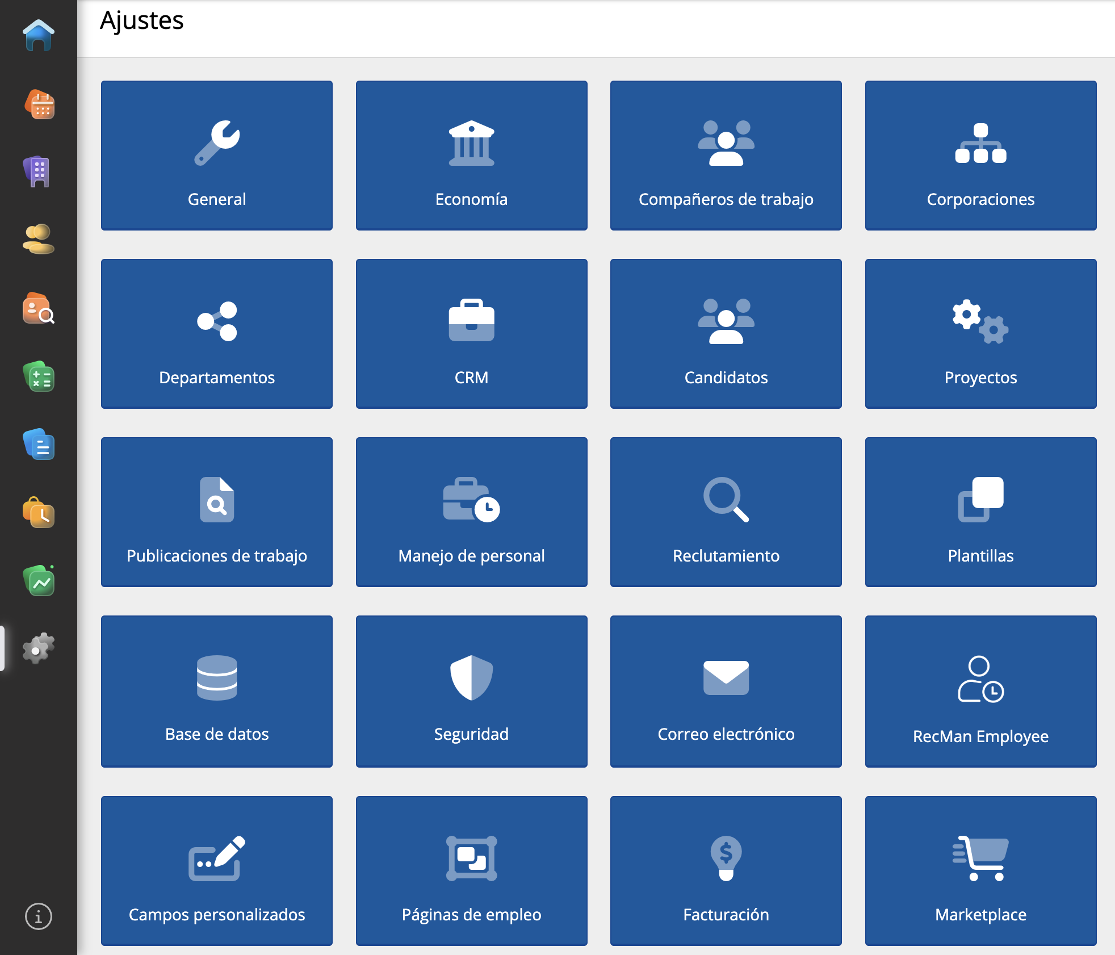
Task: Open Correo electrónico settings
Action: click(726, 691)
